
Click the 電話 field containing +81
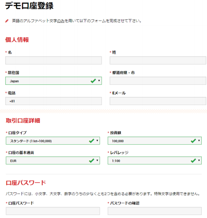pos(53,101)
